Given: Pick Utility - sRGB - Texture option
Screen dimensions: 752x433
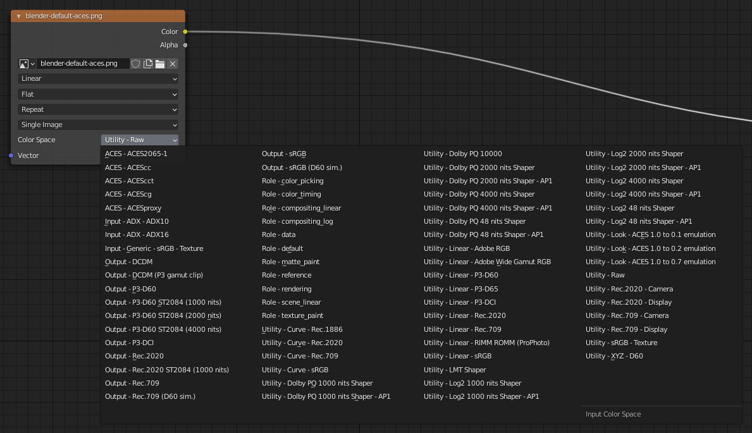Looking at the screenshot, I should [621, 343].
